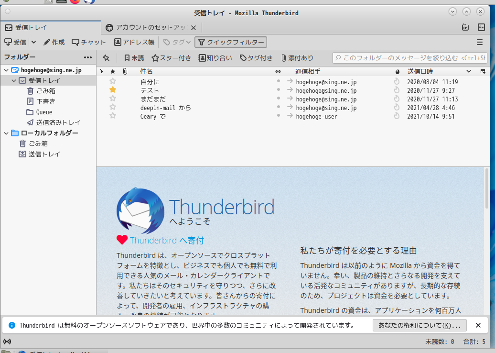Get new messages with 受信 button
This screenshot has width=495, height=353.
(x=15, y=42)
